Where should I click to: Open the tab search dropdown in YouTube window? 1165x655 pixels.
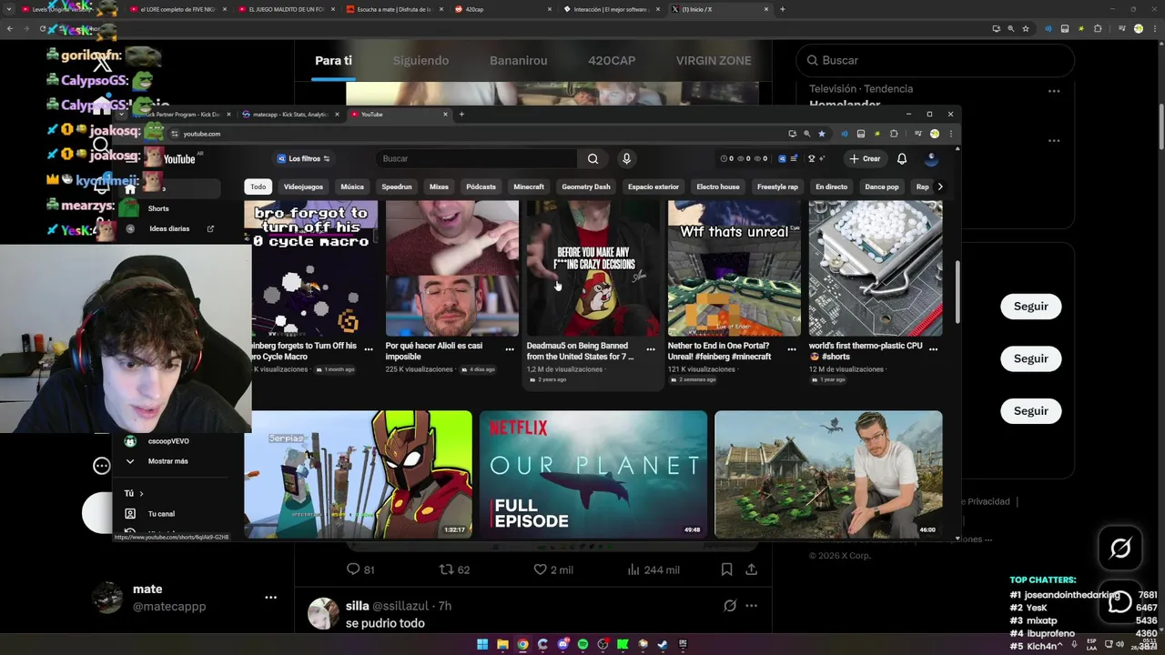(122, 115)
